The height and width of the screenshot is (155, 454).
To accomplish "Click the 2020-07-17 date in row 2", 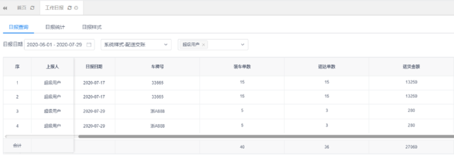I will click(94, 97).
